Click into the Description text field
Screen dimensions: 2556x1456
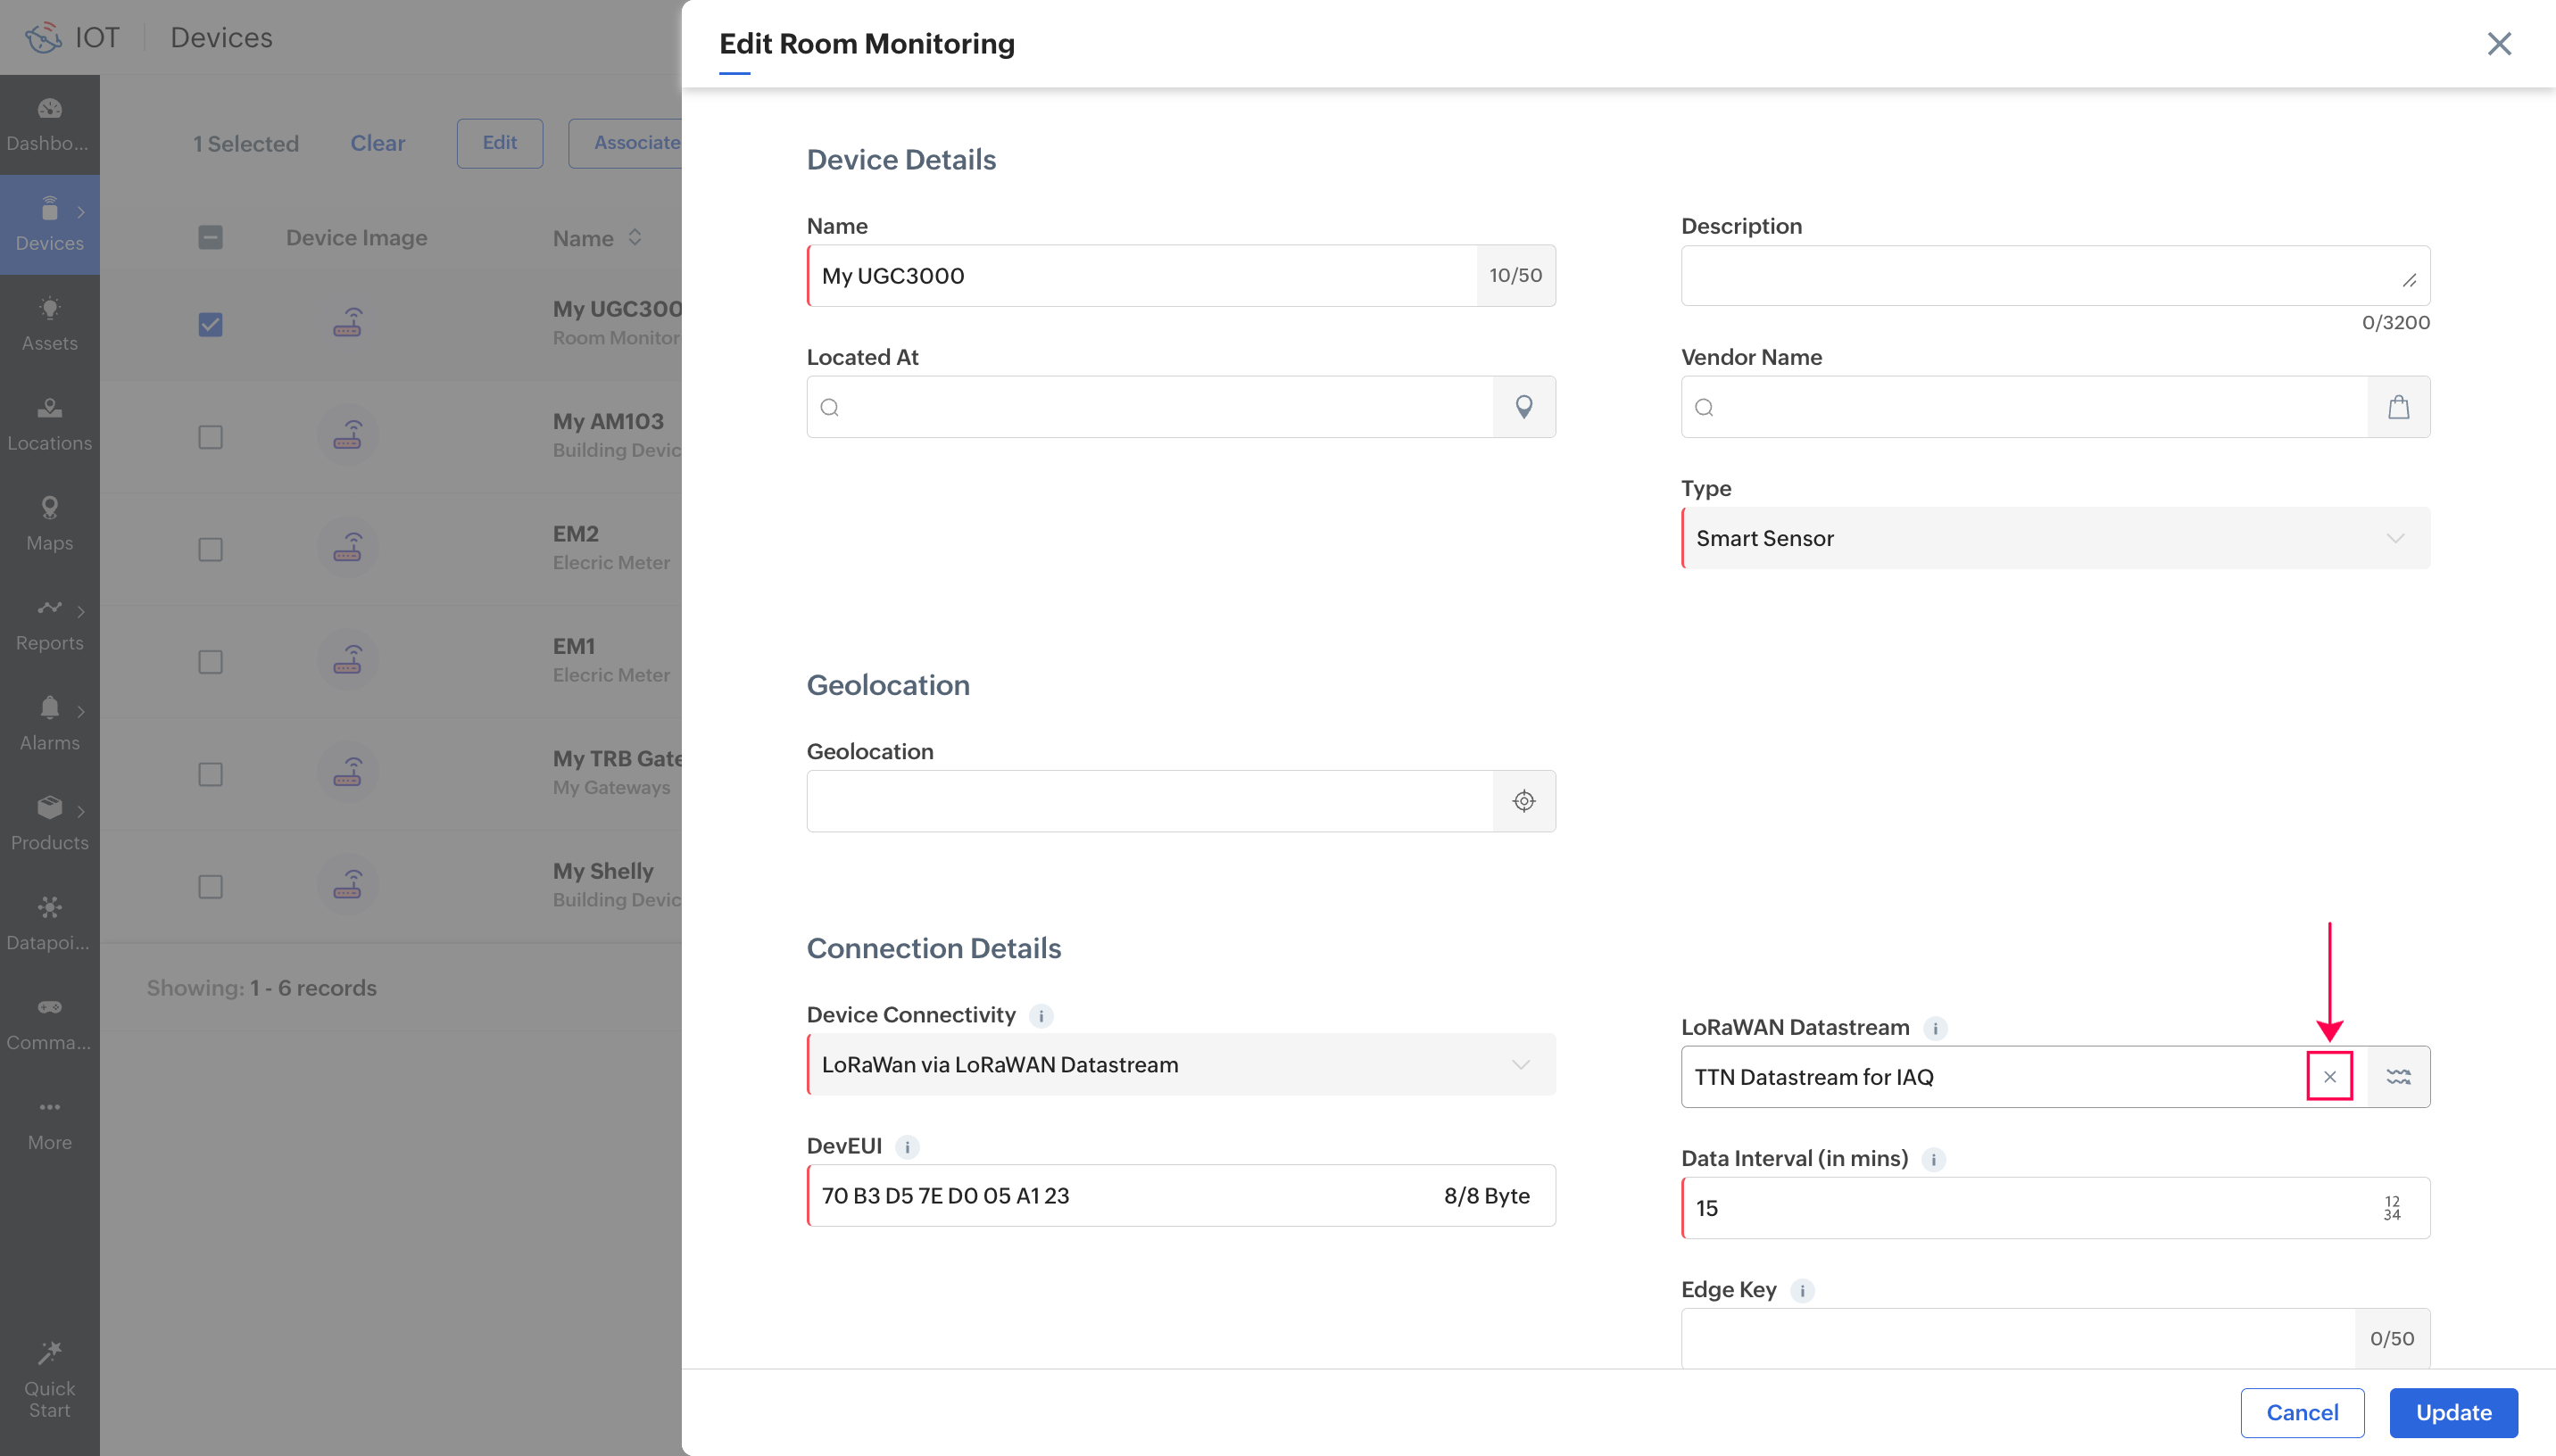[x=2040, y=275]
